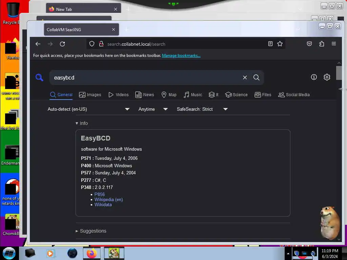Open the Pocket save icon
Viewport: 347px width, 260px height.
pyautogui.click(x=309, y=44)
